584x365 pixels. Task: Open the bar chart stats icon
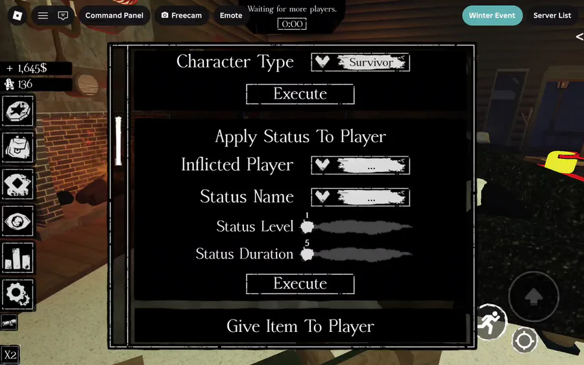(x=18, y=257)
